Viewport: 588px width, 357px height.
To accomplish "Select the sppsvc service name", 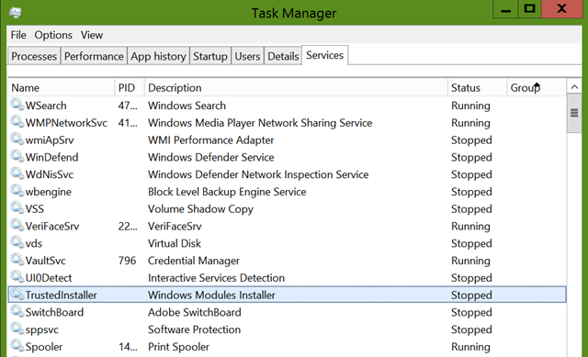I will click(42, 329).
